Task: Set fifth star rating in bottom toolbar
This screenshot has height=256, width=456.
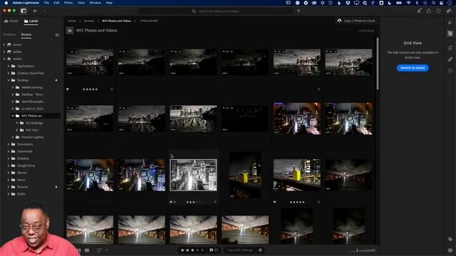Action: [x=202, y=250]
